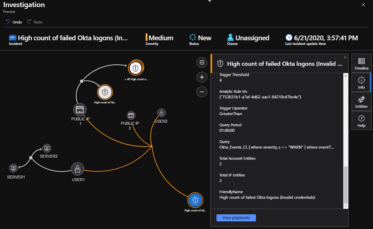Image resolution: width=373 pixels, height=229 pixels.
Task: Expand the grouped alerts connector on PUBLIC IP 1
Action: (x=82, y=81)
